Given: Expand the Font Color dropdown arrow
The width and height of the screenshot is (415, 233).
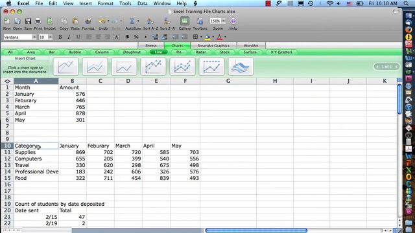Looking at the screenshot, I should (x=225, y=37).
